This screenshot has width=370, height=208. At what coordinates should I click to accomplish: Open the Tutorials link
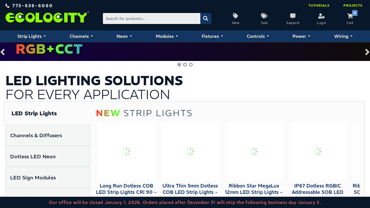click(x=319, y=6)
